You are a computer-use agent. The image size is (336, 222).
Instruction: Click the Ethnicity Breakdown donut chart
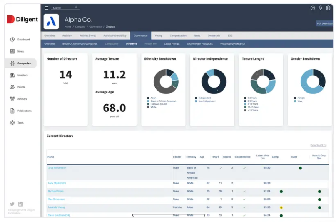(x=166, y=82)
